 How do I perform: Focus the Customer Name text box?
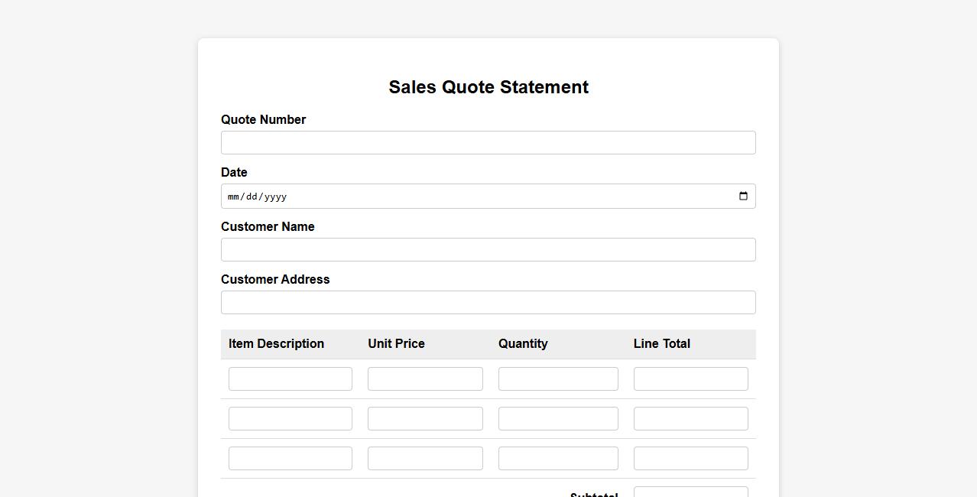coord(488,250)
